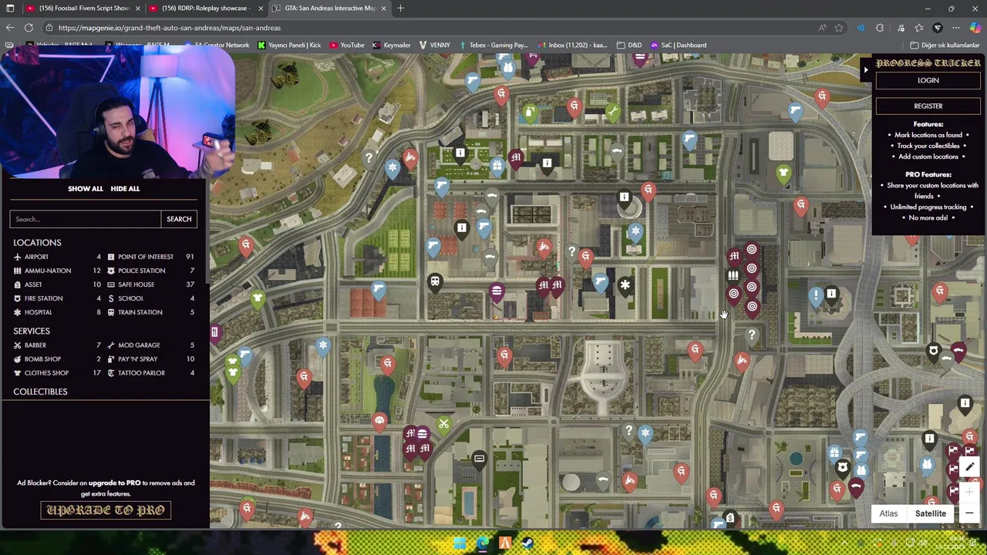
Task: Switch map layer to Satellite
Action: 930,513
